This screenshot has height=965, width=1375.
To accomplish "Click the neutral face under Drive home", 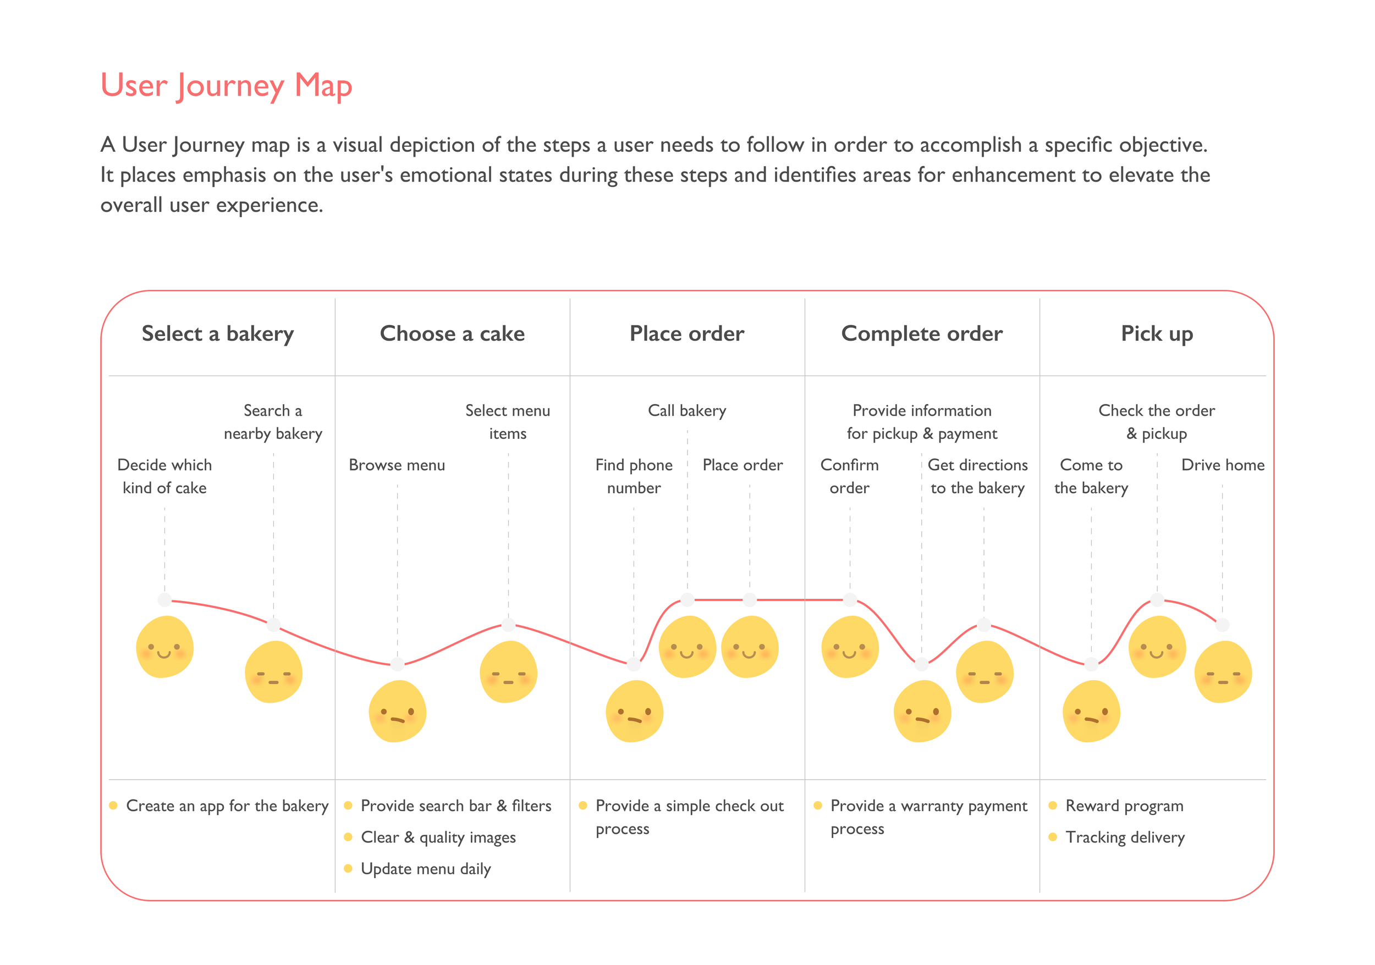I will [1223, 672].
